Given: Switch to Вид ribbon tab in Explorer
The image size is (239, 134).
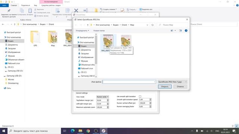Looking at the screenshot, I should pyautogui.click(x=35, y=6).
